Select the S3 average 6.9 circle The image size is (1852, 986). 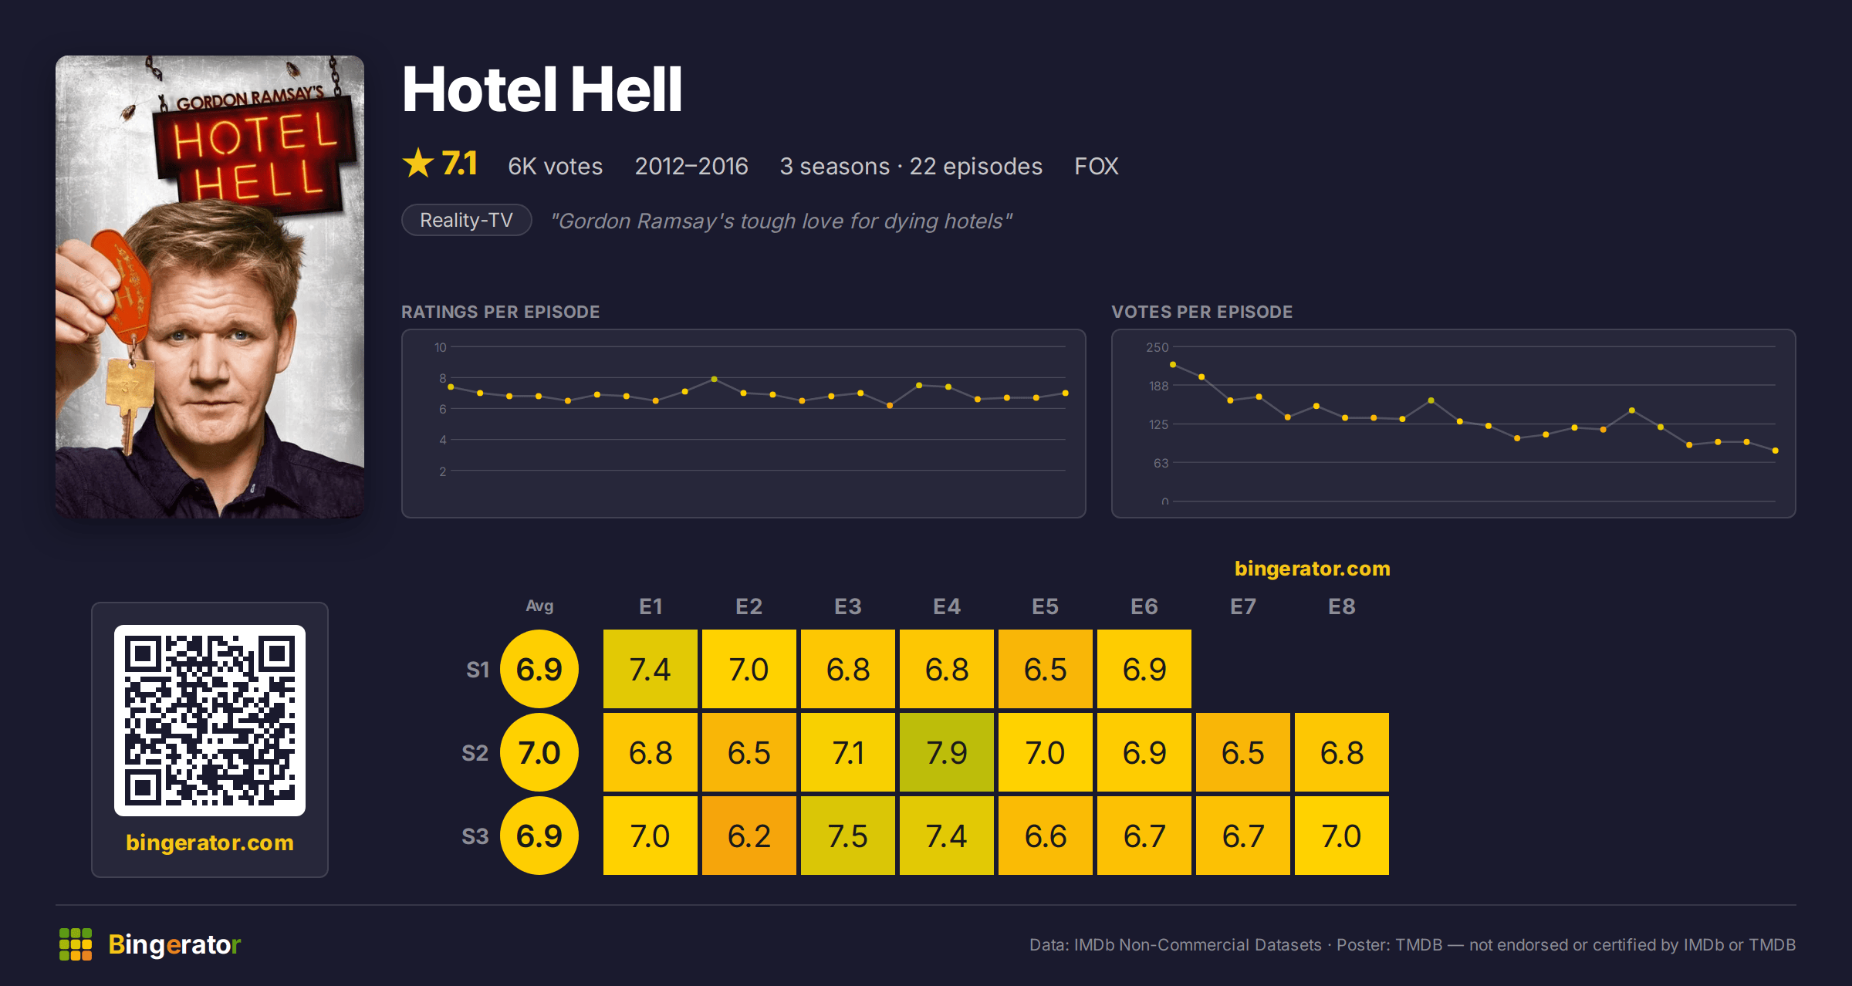pyautogui.click(x=539, y=836)
